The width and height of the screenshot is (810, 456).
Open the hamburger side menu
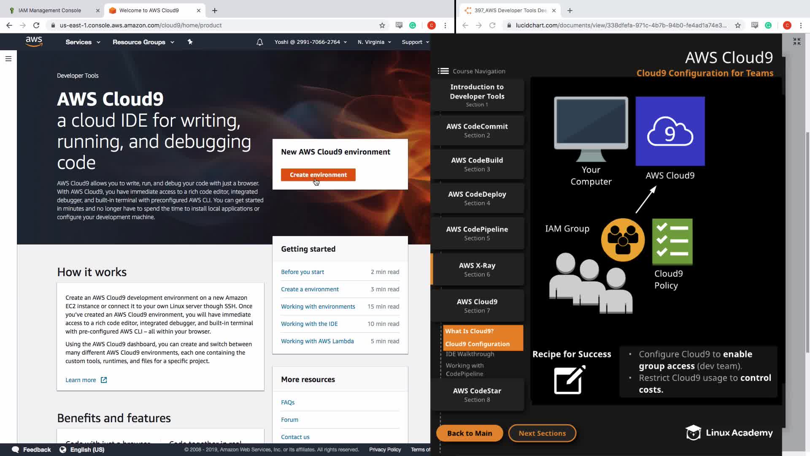(x=8, y=59)
